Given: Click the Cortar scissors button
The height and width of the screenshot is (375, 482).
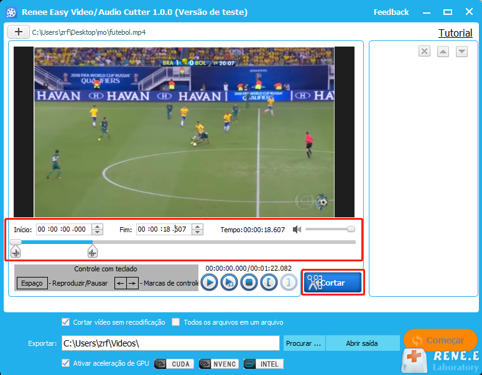Looking at the screenshot, I should click(x=333, y=282).
